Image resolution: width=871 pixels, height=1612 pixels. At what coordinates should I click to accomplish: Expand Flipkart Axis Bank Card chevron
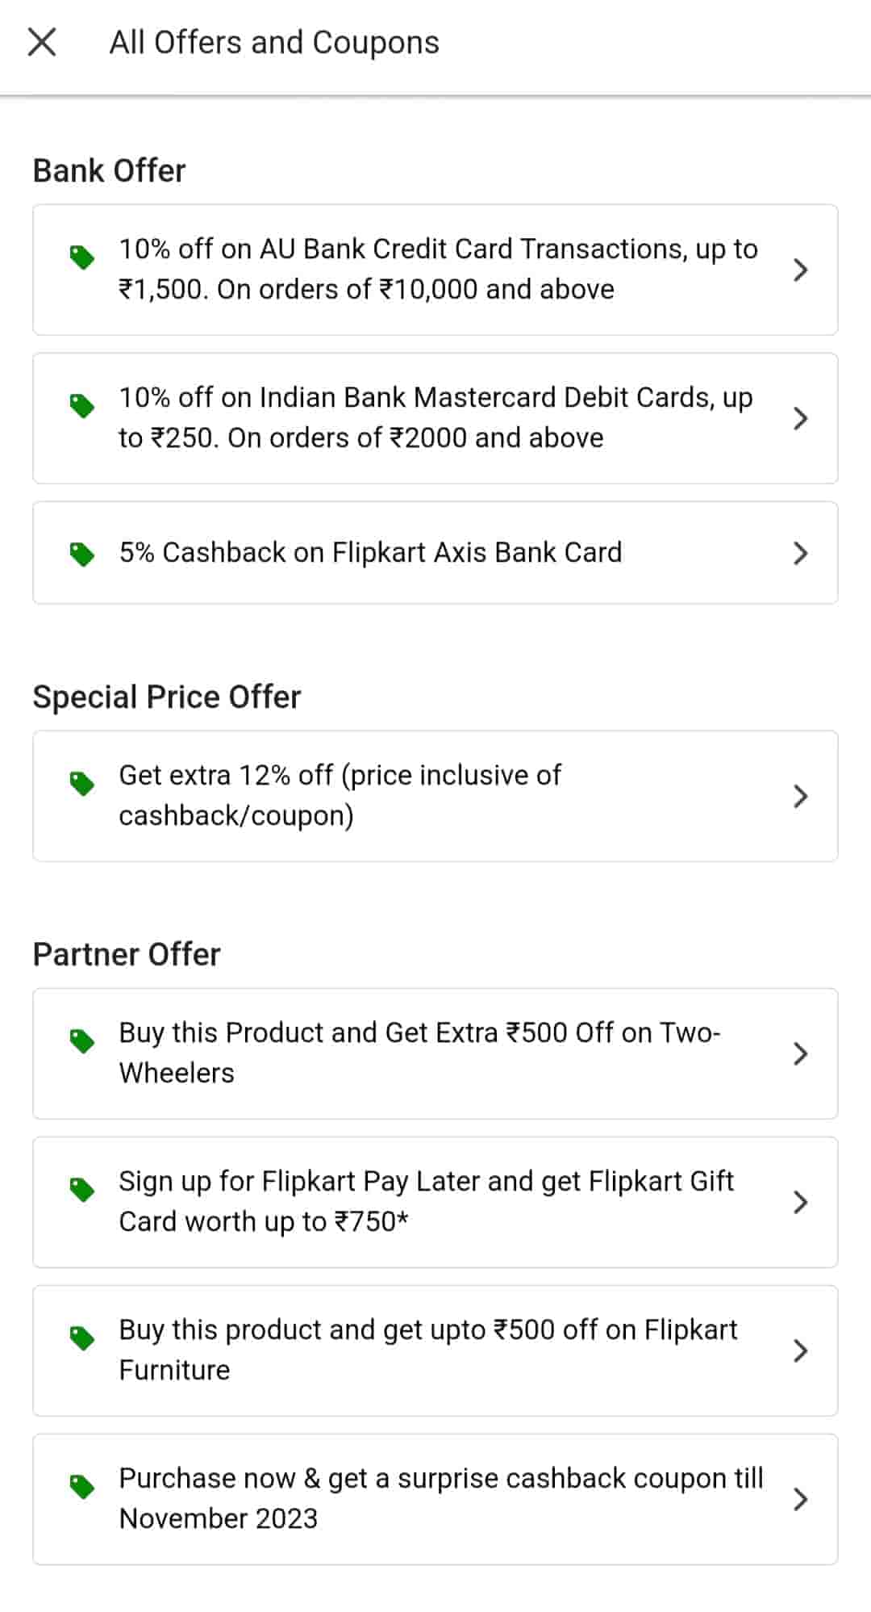click(x=800, y=553)
